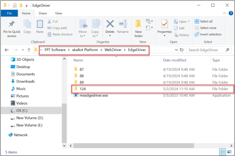Click FPT Software in address path
The image size is (235, 156).
(55, 50)
